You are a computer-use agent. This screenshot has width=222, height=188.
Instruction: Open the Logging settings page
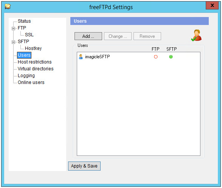(x=26, y=76)
